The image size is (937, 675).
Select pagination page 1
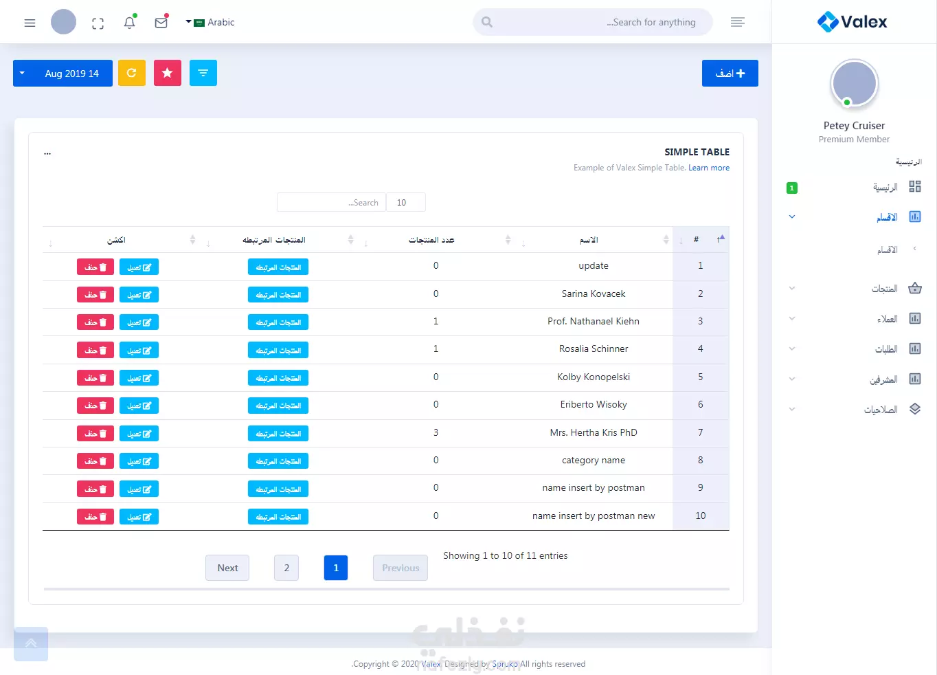pos(336,568)
